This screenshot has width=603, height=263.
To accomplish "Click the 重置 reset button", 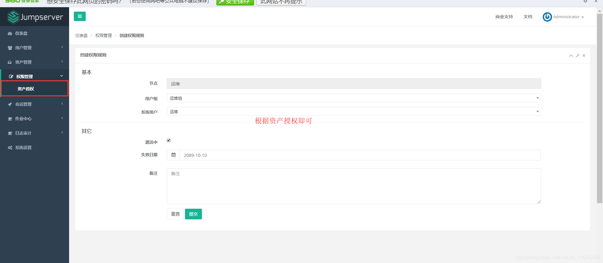I will click(x=175, y=214).
